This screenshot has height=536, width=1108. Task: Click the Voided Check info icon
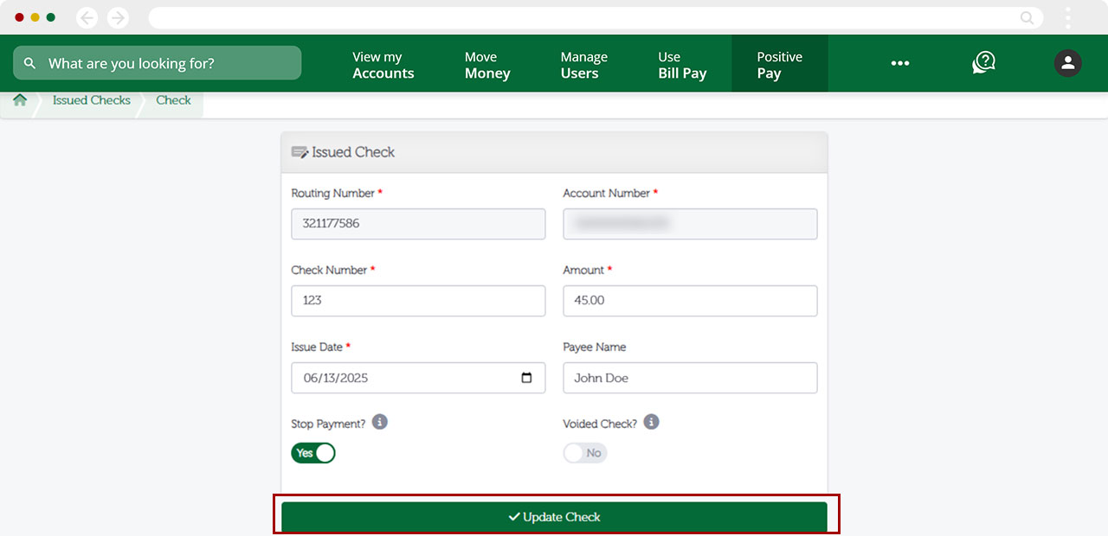click(x=652, y=422)
